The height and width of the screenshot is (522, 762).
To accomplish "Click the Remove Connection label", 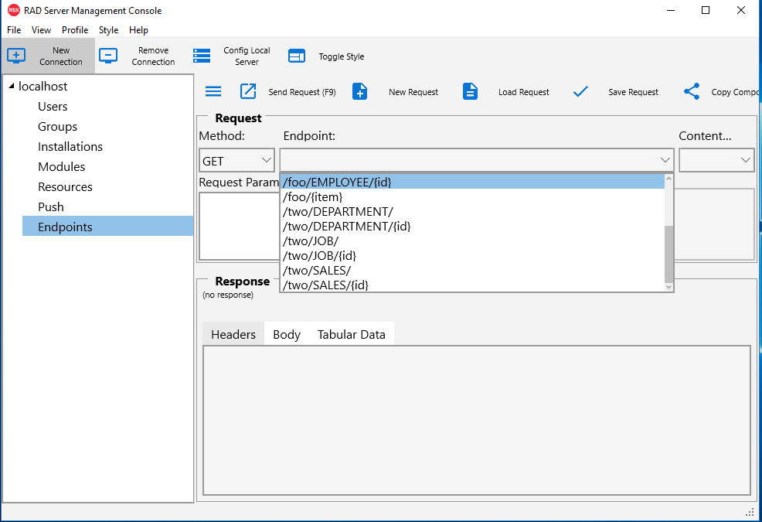I will click(153, 56).
